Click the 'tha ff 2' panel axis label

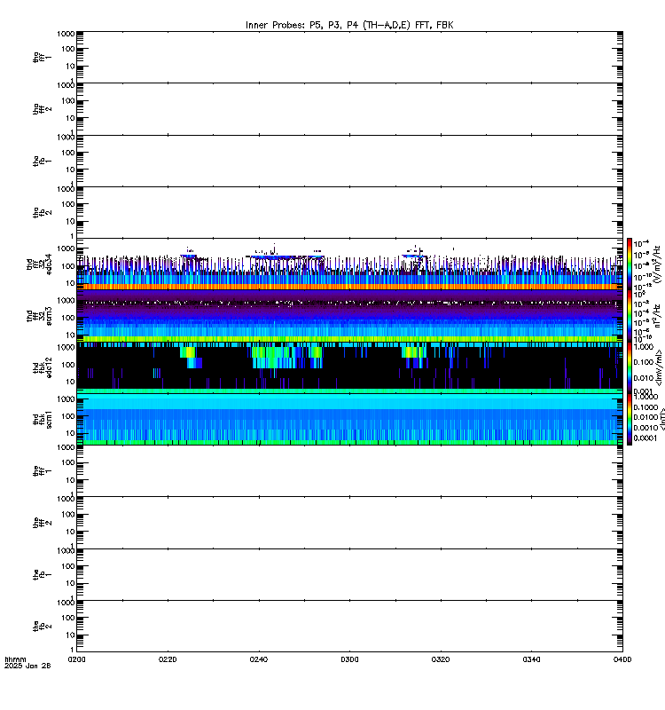point(42,109)
